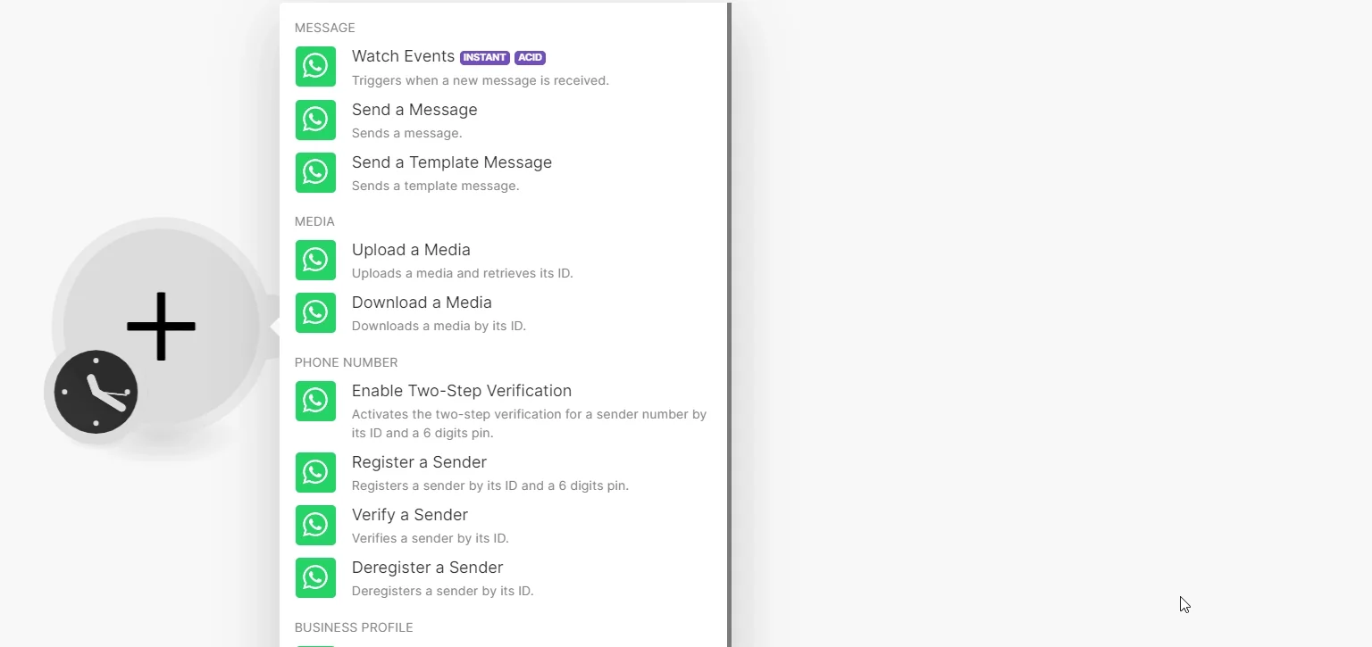Screen dimensions: 1372x647
Task: Click the WhatsApp icon beside Deregister a Sender
Action: tap(315, 577)
